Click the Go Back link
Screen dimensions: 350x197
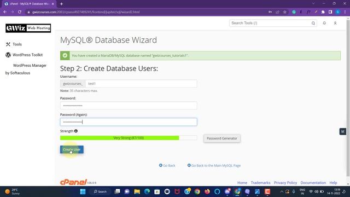167,165
